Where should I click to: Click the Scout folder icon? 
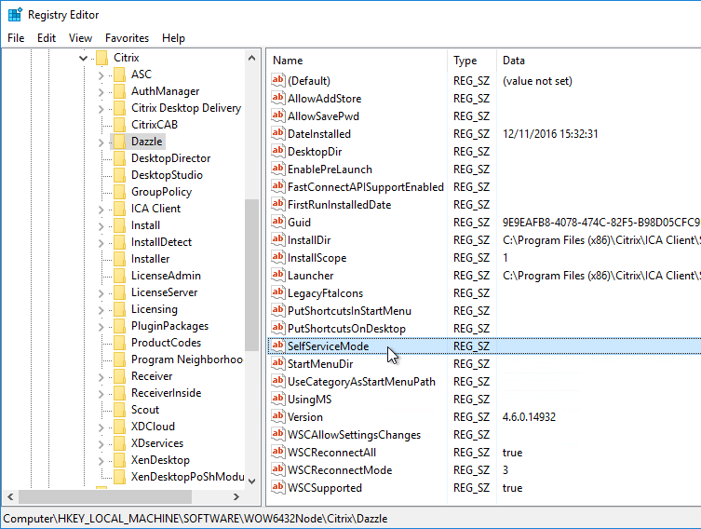(119, 410)
